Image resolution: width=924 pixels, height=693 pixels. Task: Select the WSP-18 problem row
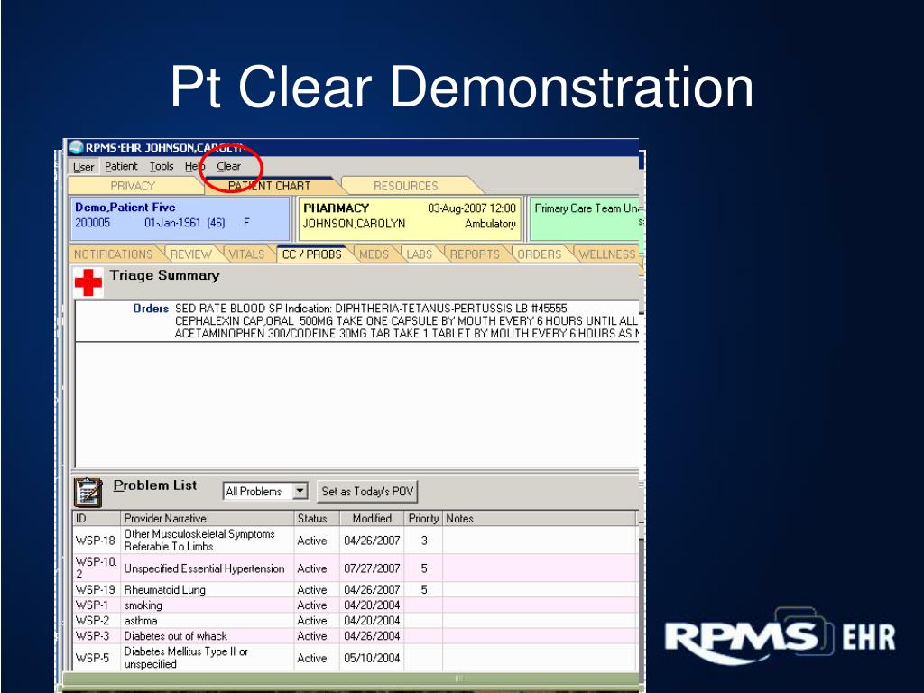click(355, 541)
